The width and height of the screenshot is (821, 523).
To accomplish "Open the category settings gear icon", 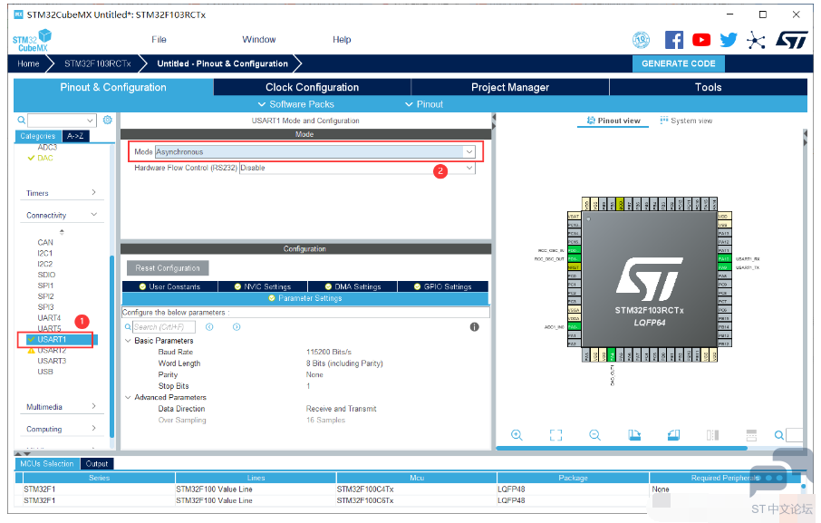I will coord(107,120).
